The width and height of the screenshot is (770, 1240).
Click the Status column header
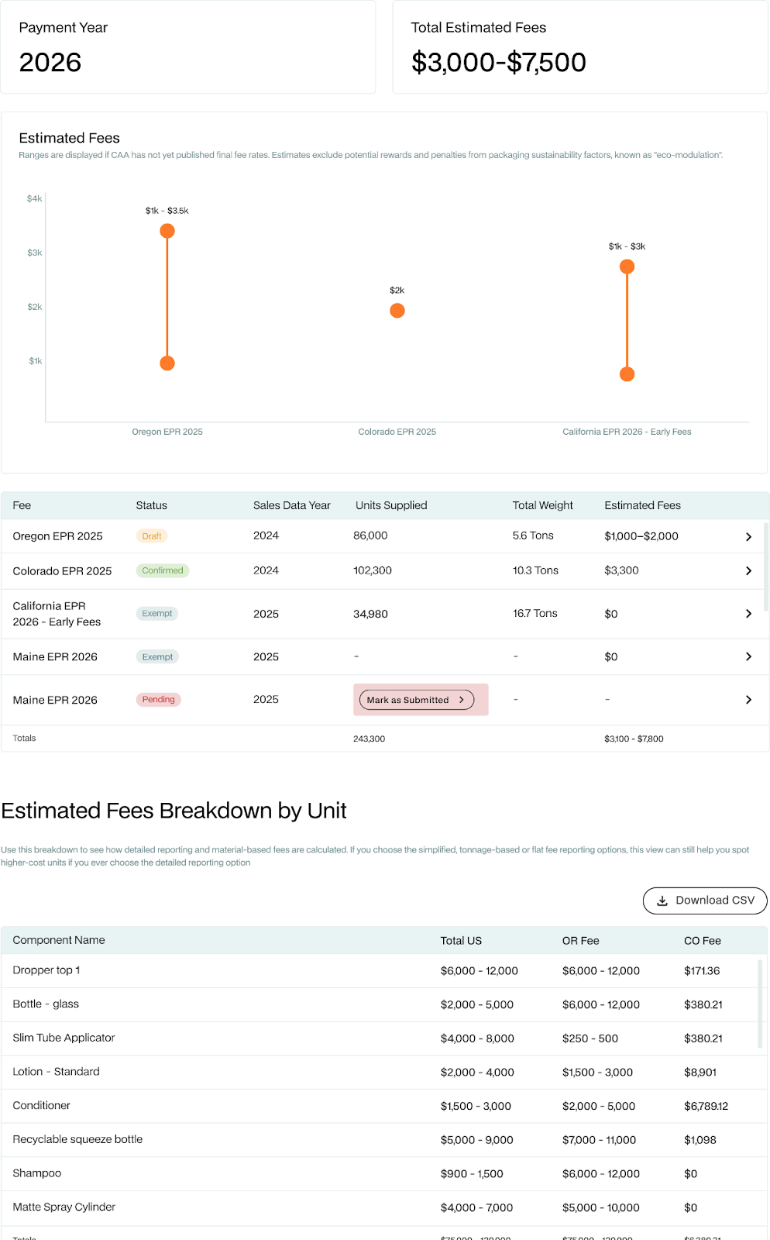pos(152,505)
